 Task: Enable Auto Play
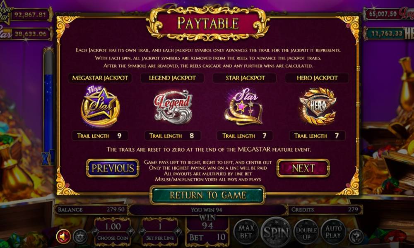(x=333, y=232)
